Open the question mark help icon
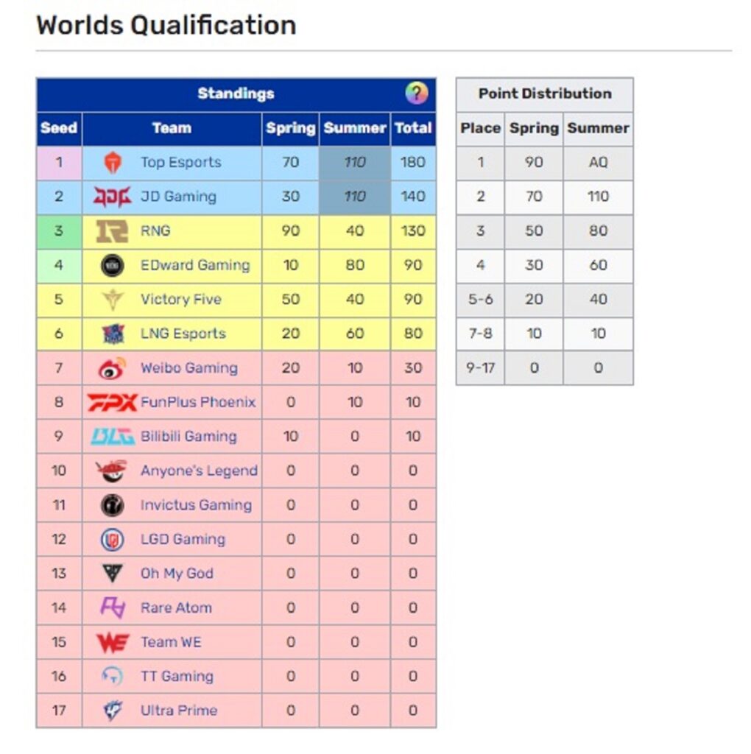Viewport: 751px width, 754px height. (x=417, y=94)
